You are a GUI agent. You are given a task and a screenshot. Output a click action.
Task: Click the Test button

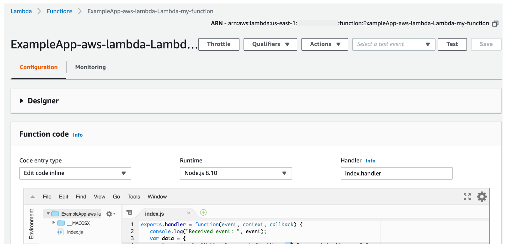tap(452, 44)
